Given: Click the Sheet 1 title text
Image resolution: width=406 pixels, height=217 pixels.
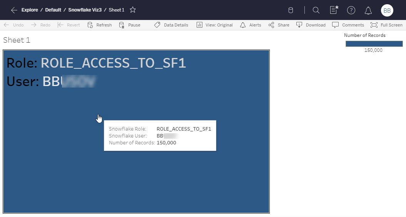Looking at the screenshot, I should click(17, 40).
